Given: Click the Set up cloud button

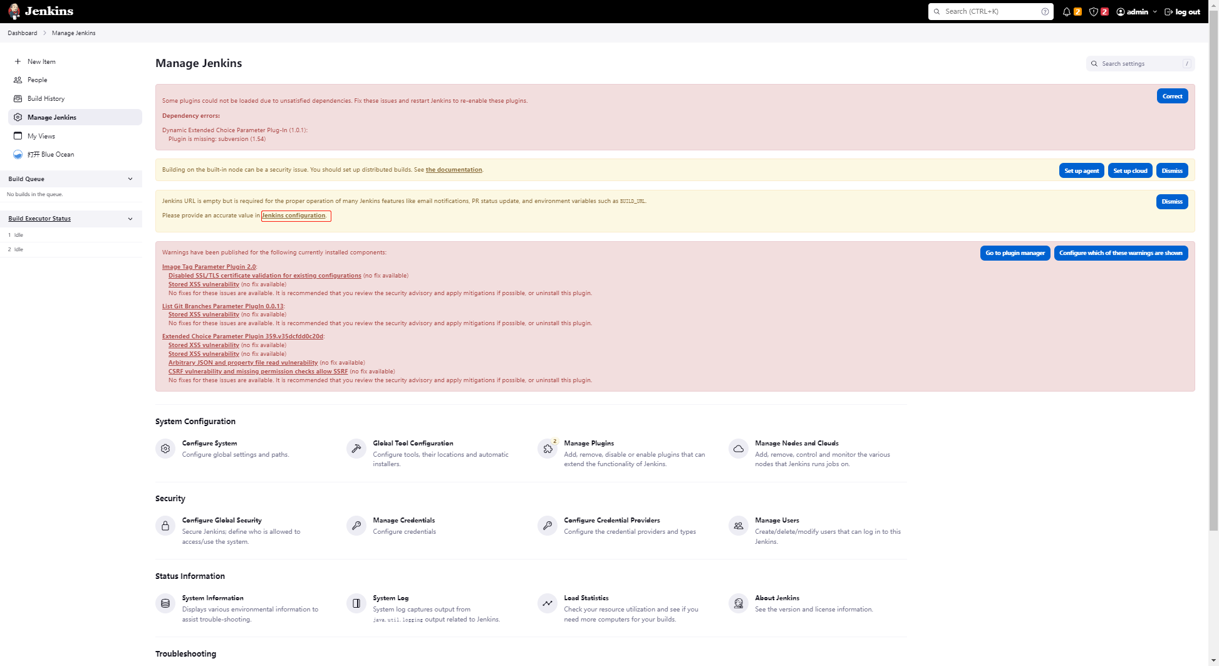Looking at the screenshot, I should coord(1130,170).
